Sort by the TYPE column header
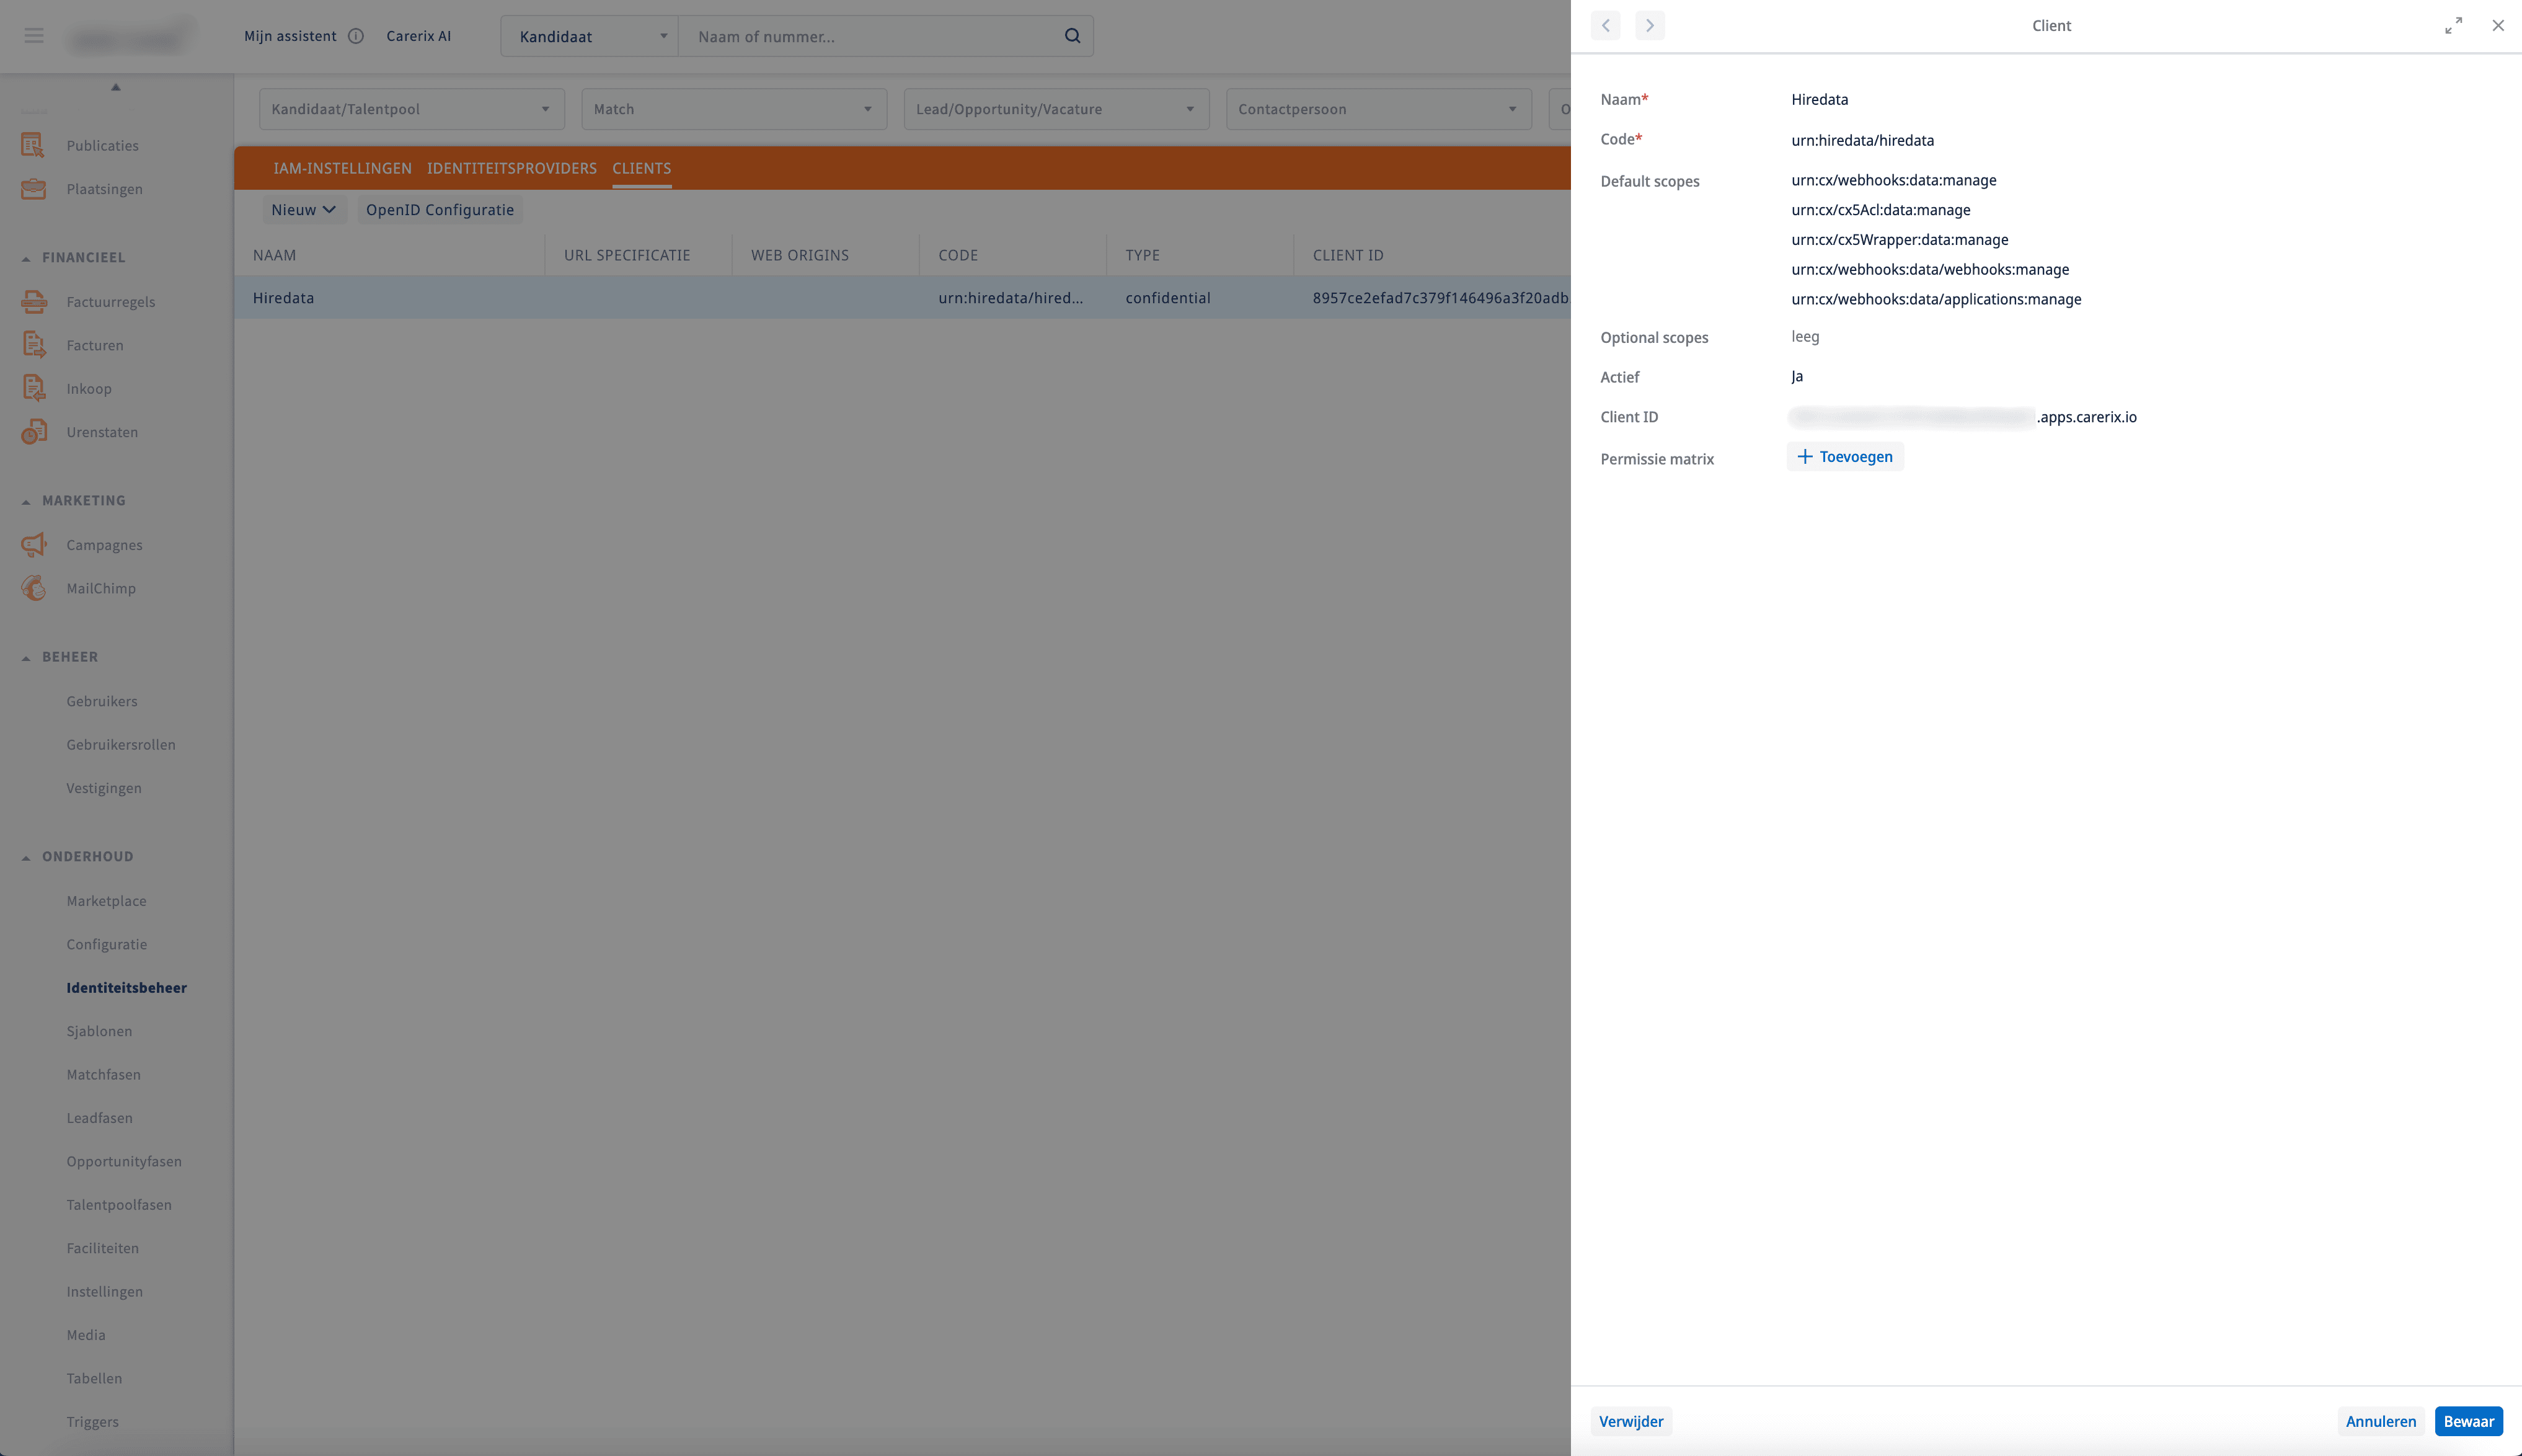 point(1141,255)
